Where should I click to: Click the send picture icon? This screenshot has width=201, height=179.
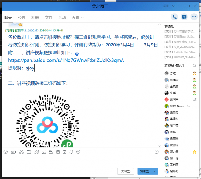pos(44,152)
